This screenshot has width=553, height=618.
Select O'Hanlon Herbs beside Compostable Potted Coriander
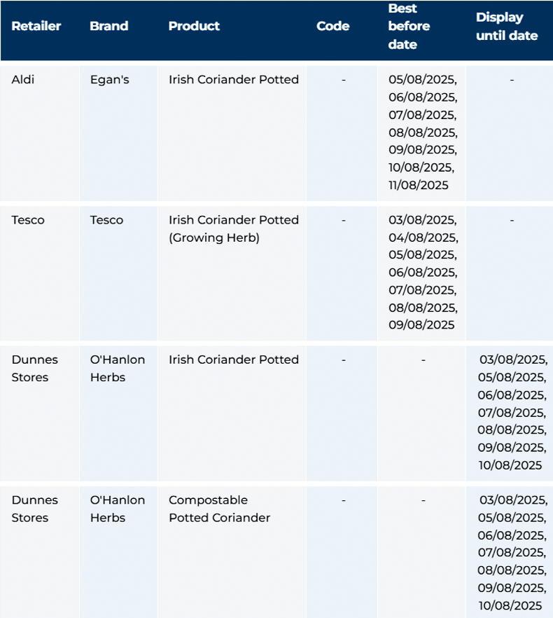pyautogui.click(x=118, y=509)
